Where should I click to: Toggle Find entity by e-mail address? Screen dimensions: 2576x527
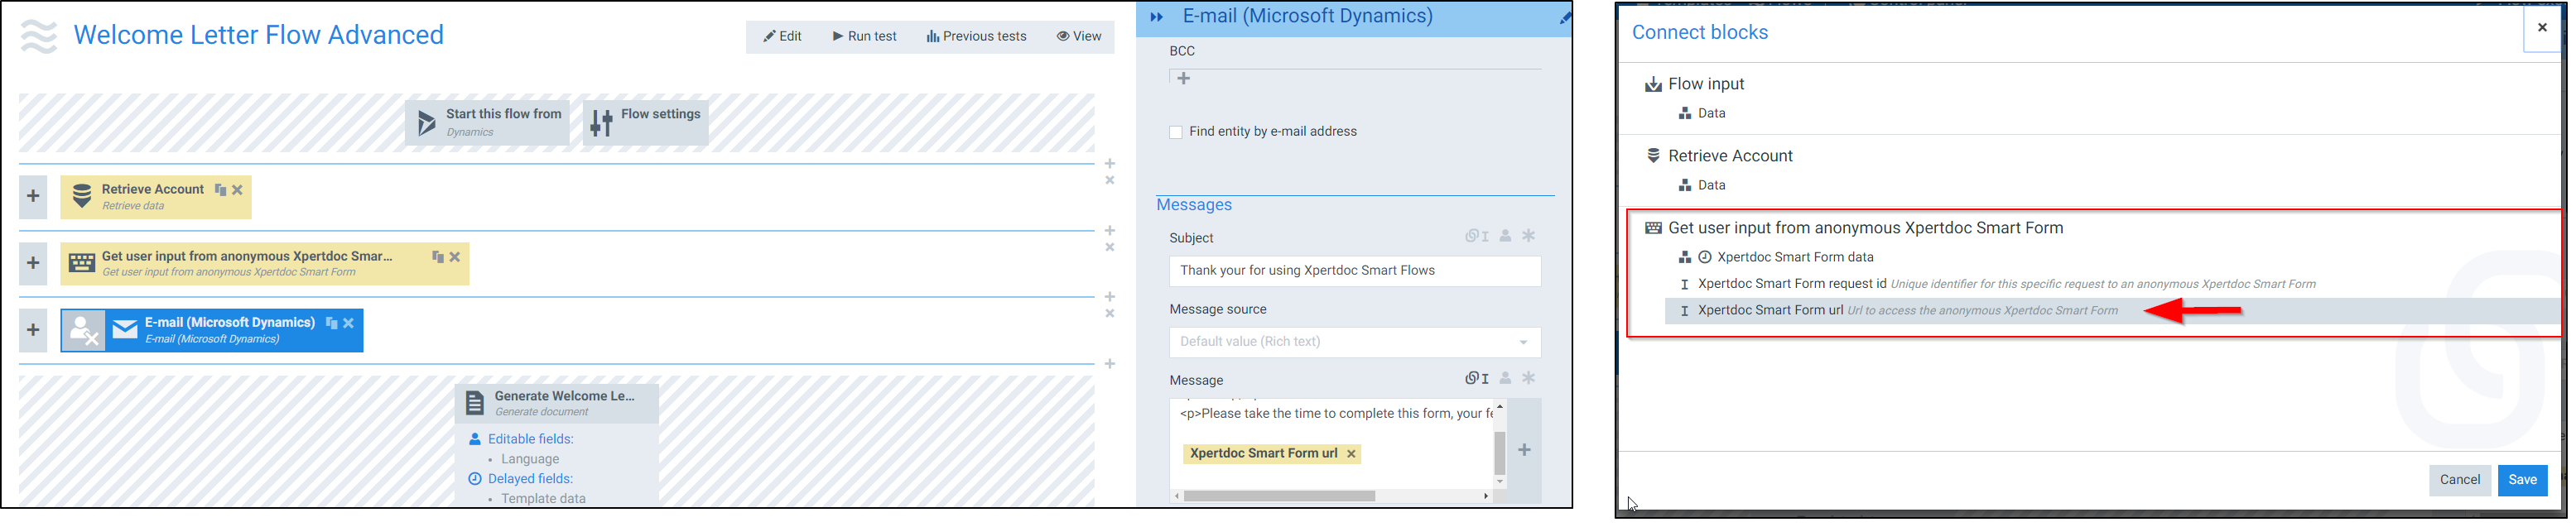(1176, 132)
